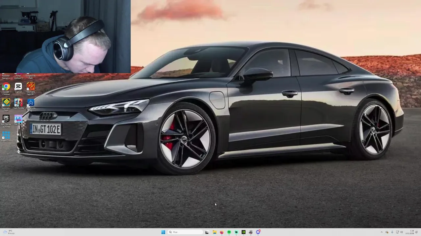Open the clock and date flyout

pos(410,232)
